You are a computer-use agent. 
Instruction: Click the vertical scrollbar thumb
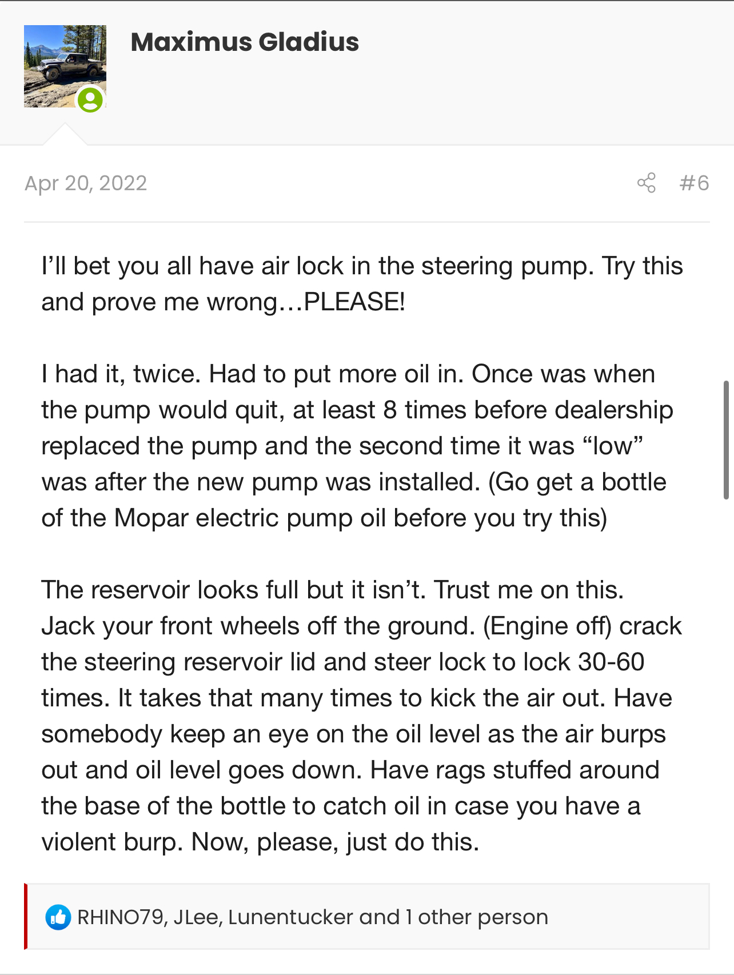[x=726, y=440]
